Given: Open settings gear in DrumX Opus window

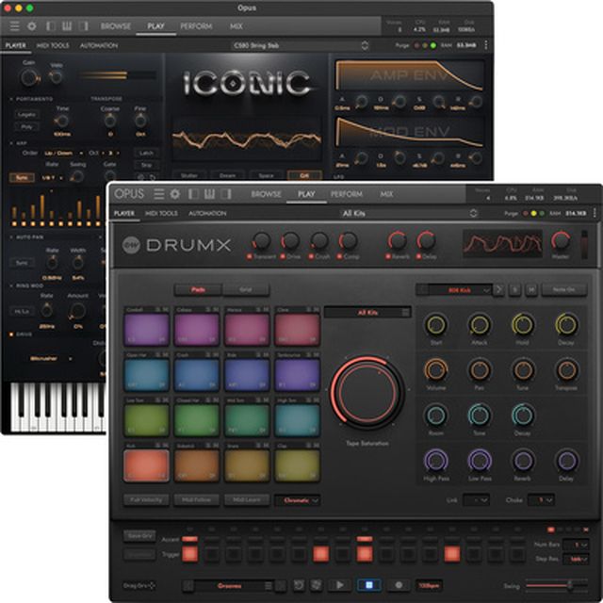Looking at the screenshot, I should pos(175,194).
